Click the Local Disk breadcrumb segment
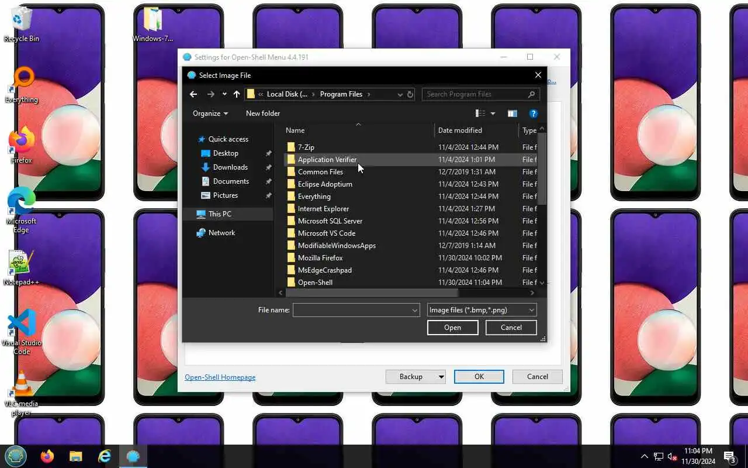 tap(287, 94)
